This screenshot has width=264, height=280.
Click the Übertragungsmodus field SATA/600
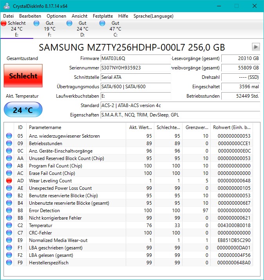[x=136, y=87]
